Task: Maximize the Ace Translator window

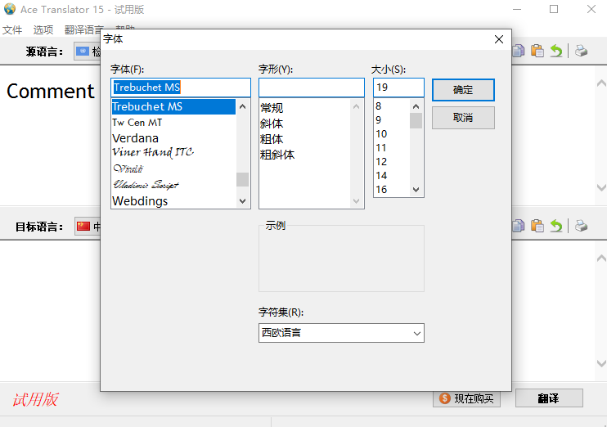Action: [x=554, y=9]
